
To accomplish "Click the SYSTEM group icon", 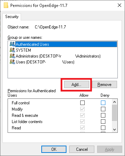I will [x=12, y=50].
